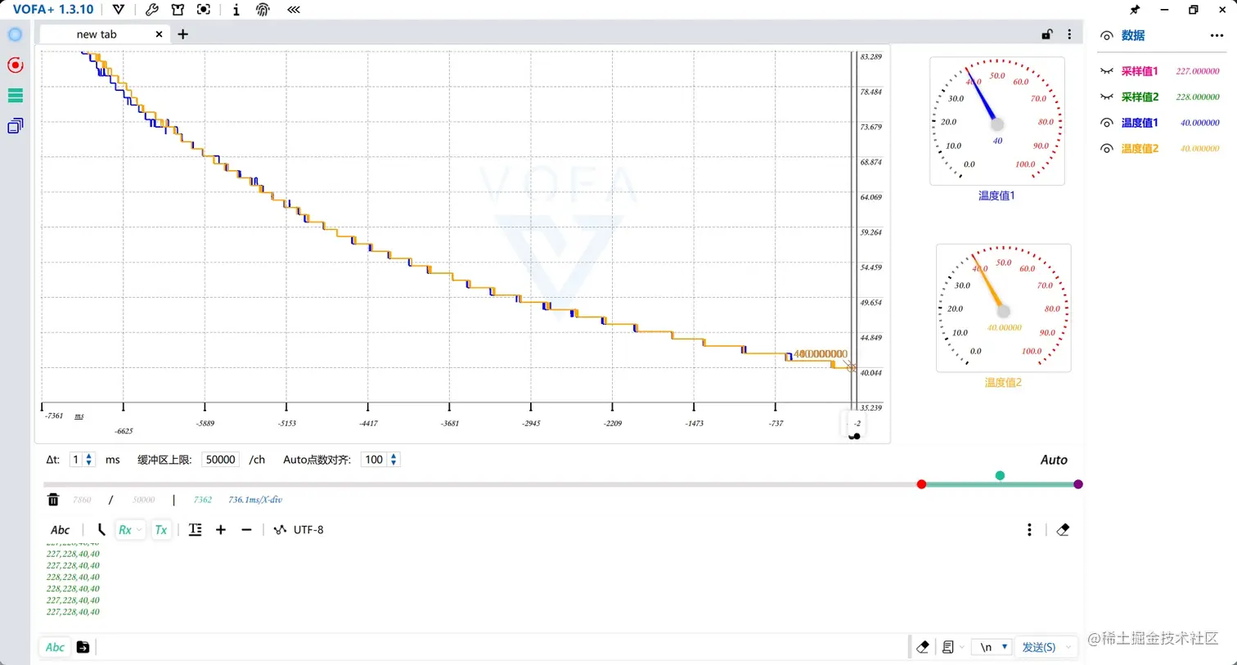This screenshot has width=1237, height=665.
Task: Click the 发送(S) send button
Action: pos(1038,647)
